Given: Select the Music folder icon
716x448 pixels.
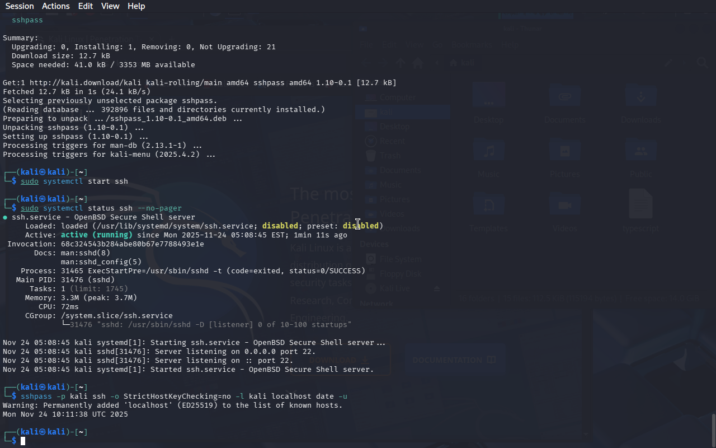Looking at the screenshot, I should pos(488,151).
